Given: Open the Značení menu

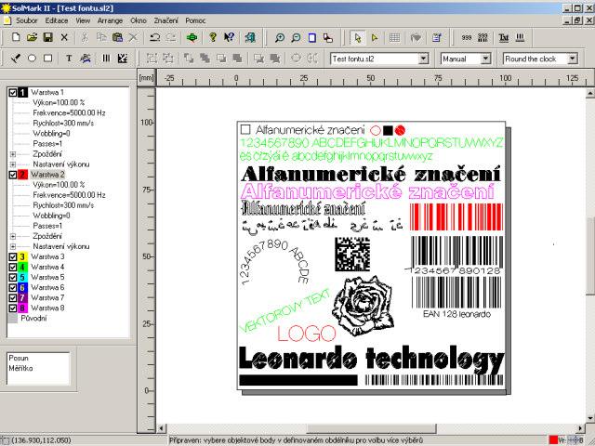Looking at the screenshot, I should (x=165, y=20).
